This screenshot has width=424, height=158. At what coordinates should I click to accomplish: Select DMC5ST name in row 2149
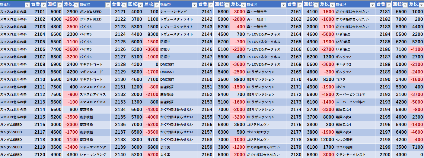tap(167, 72)
